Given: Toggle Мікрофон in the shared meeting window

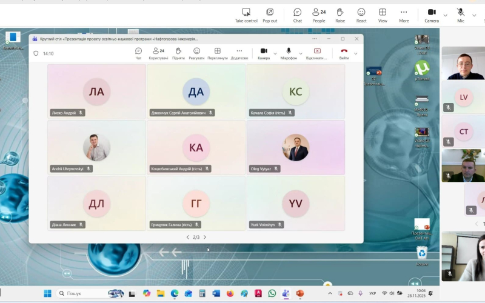Looking at the screenshot, I should (289, 53).
